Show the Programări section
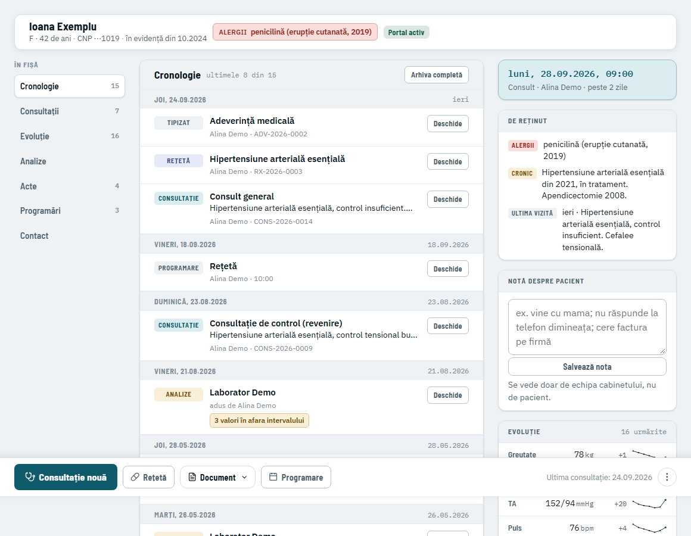The height and width of the screenshot is (536, 691). coord(70,210)
